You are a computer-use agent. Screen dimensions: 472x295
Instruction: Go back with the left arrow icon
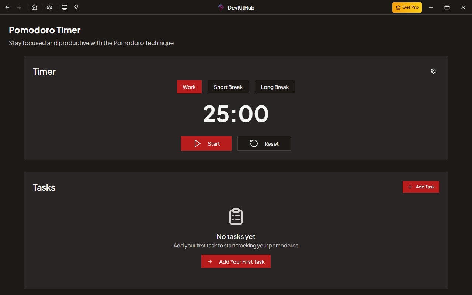pyautogui.click(x=7, y=7)
